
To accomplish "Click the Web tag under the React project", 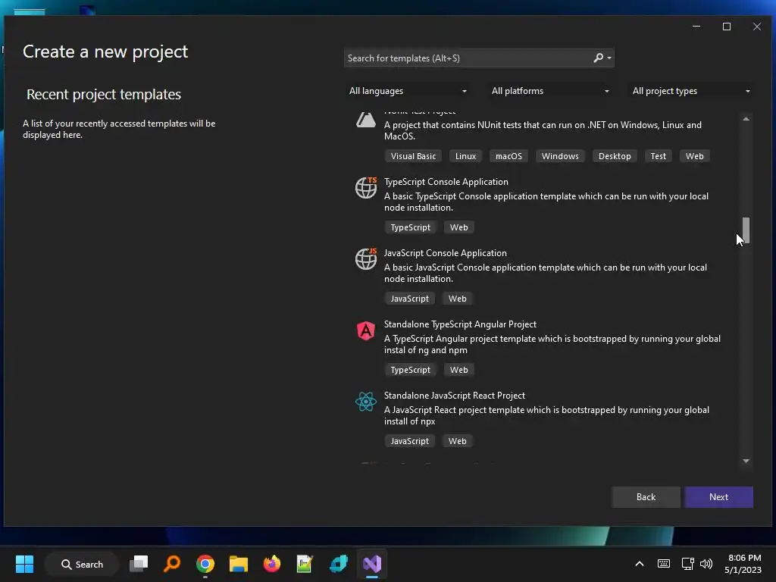I will (x=457, y=442).
